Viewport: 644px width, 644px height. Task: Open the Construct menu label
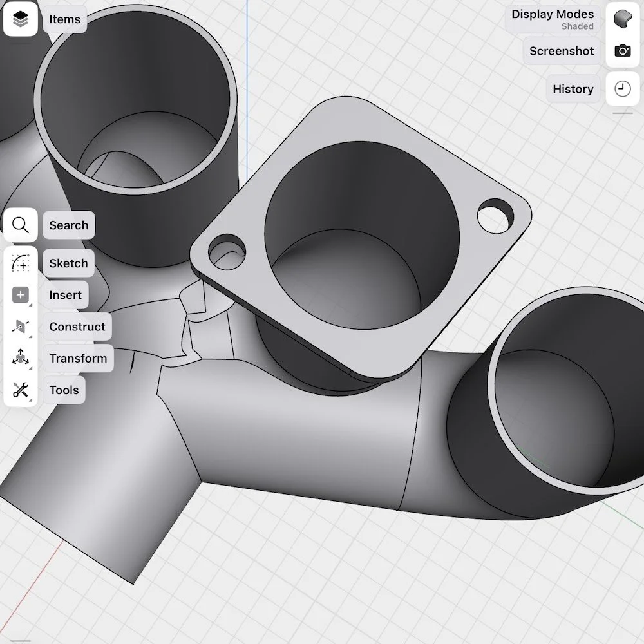77,327
